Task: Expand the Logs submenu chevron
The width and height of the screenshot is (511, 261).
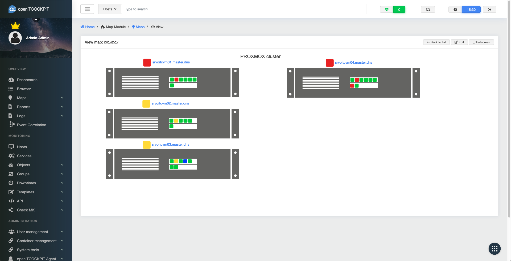Action: (62, 116)
